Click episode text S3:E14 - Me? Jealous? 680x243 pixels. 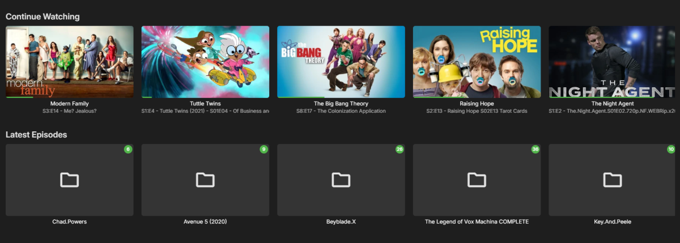pos(70,111)
